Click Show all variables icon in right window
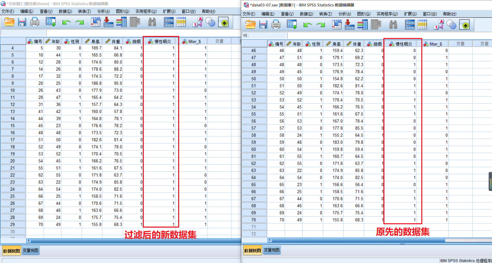 click(x=464, y=25)
